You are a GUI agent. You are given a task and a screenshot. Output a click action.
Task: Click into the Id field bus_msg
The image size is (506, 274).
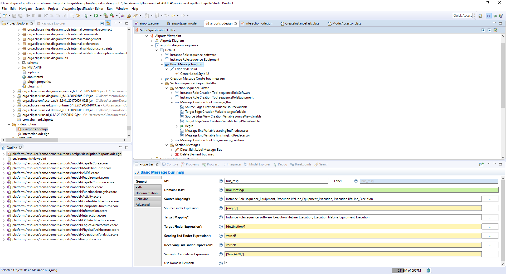click(x=276, y=181)
